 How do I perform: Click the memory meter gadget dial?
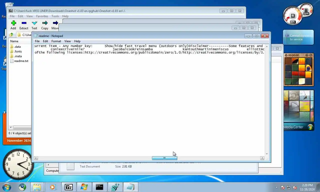click(306, 10)
